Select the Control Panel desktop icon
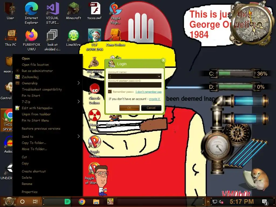Image resolution: width=276 pixels, height=207 pixels. [x=7, y=91]
